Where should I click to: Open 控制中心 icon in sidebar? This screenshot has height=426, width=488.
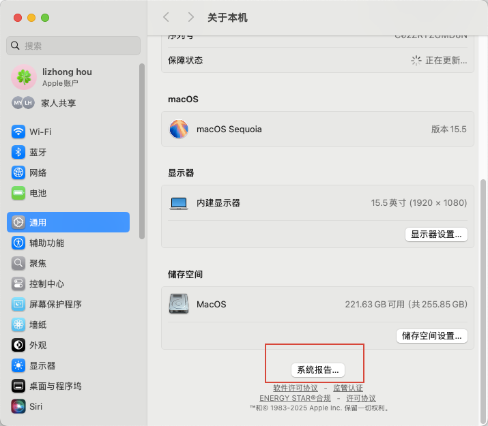(x=18, y=284)
